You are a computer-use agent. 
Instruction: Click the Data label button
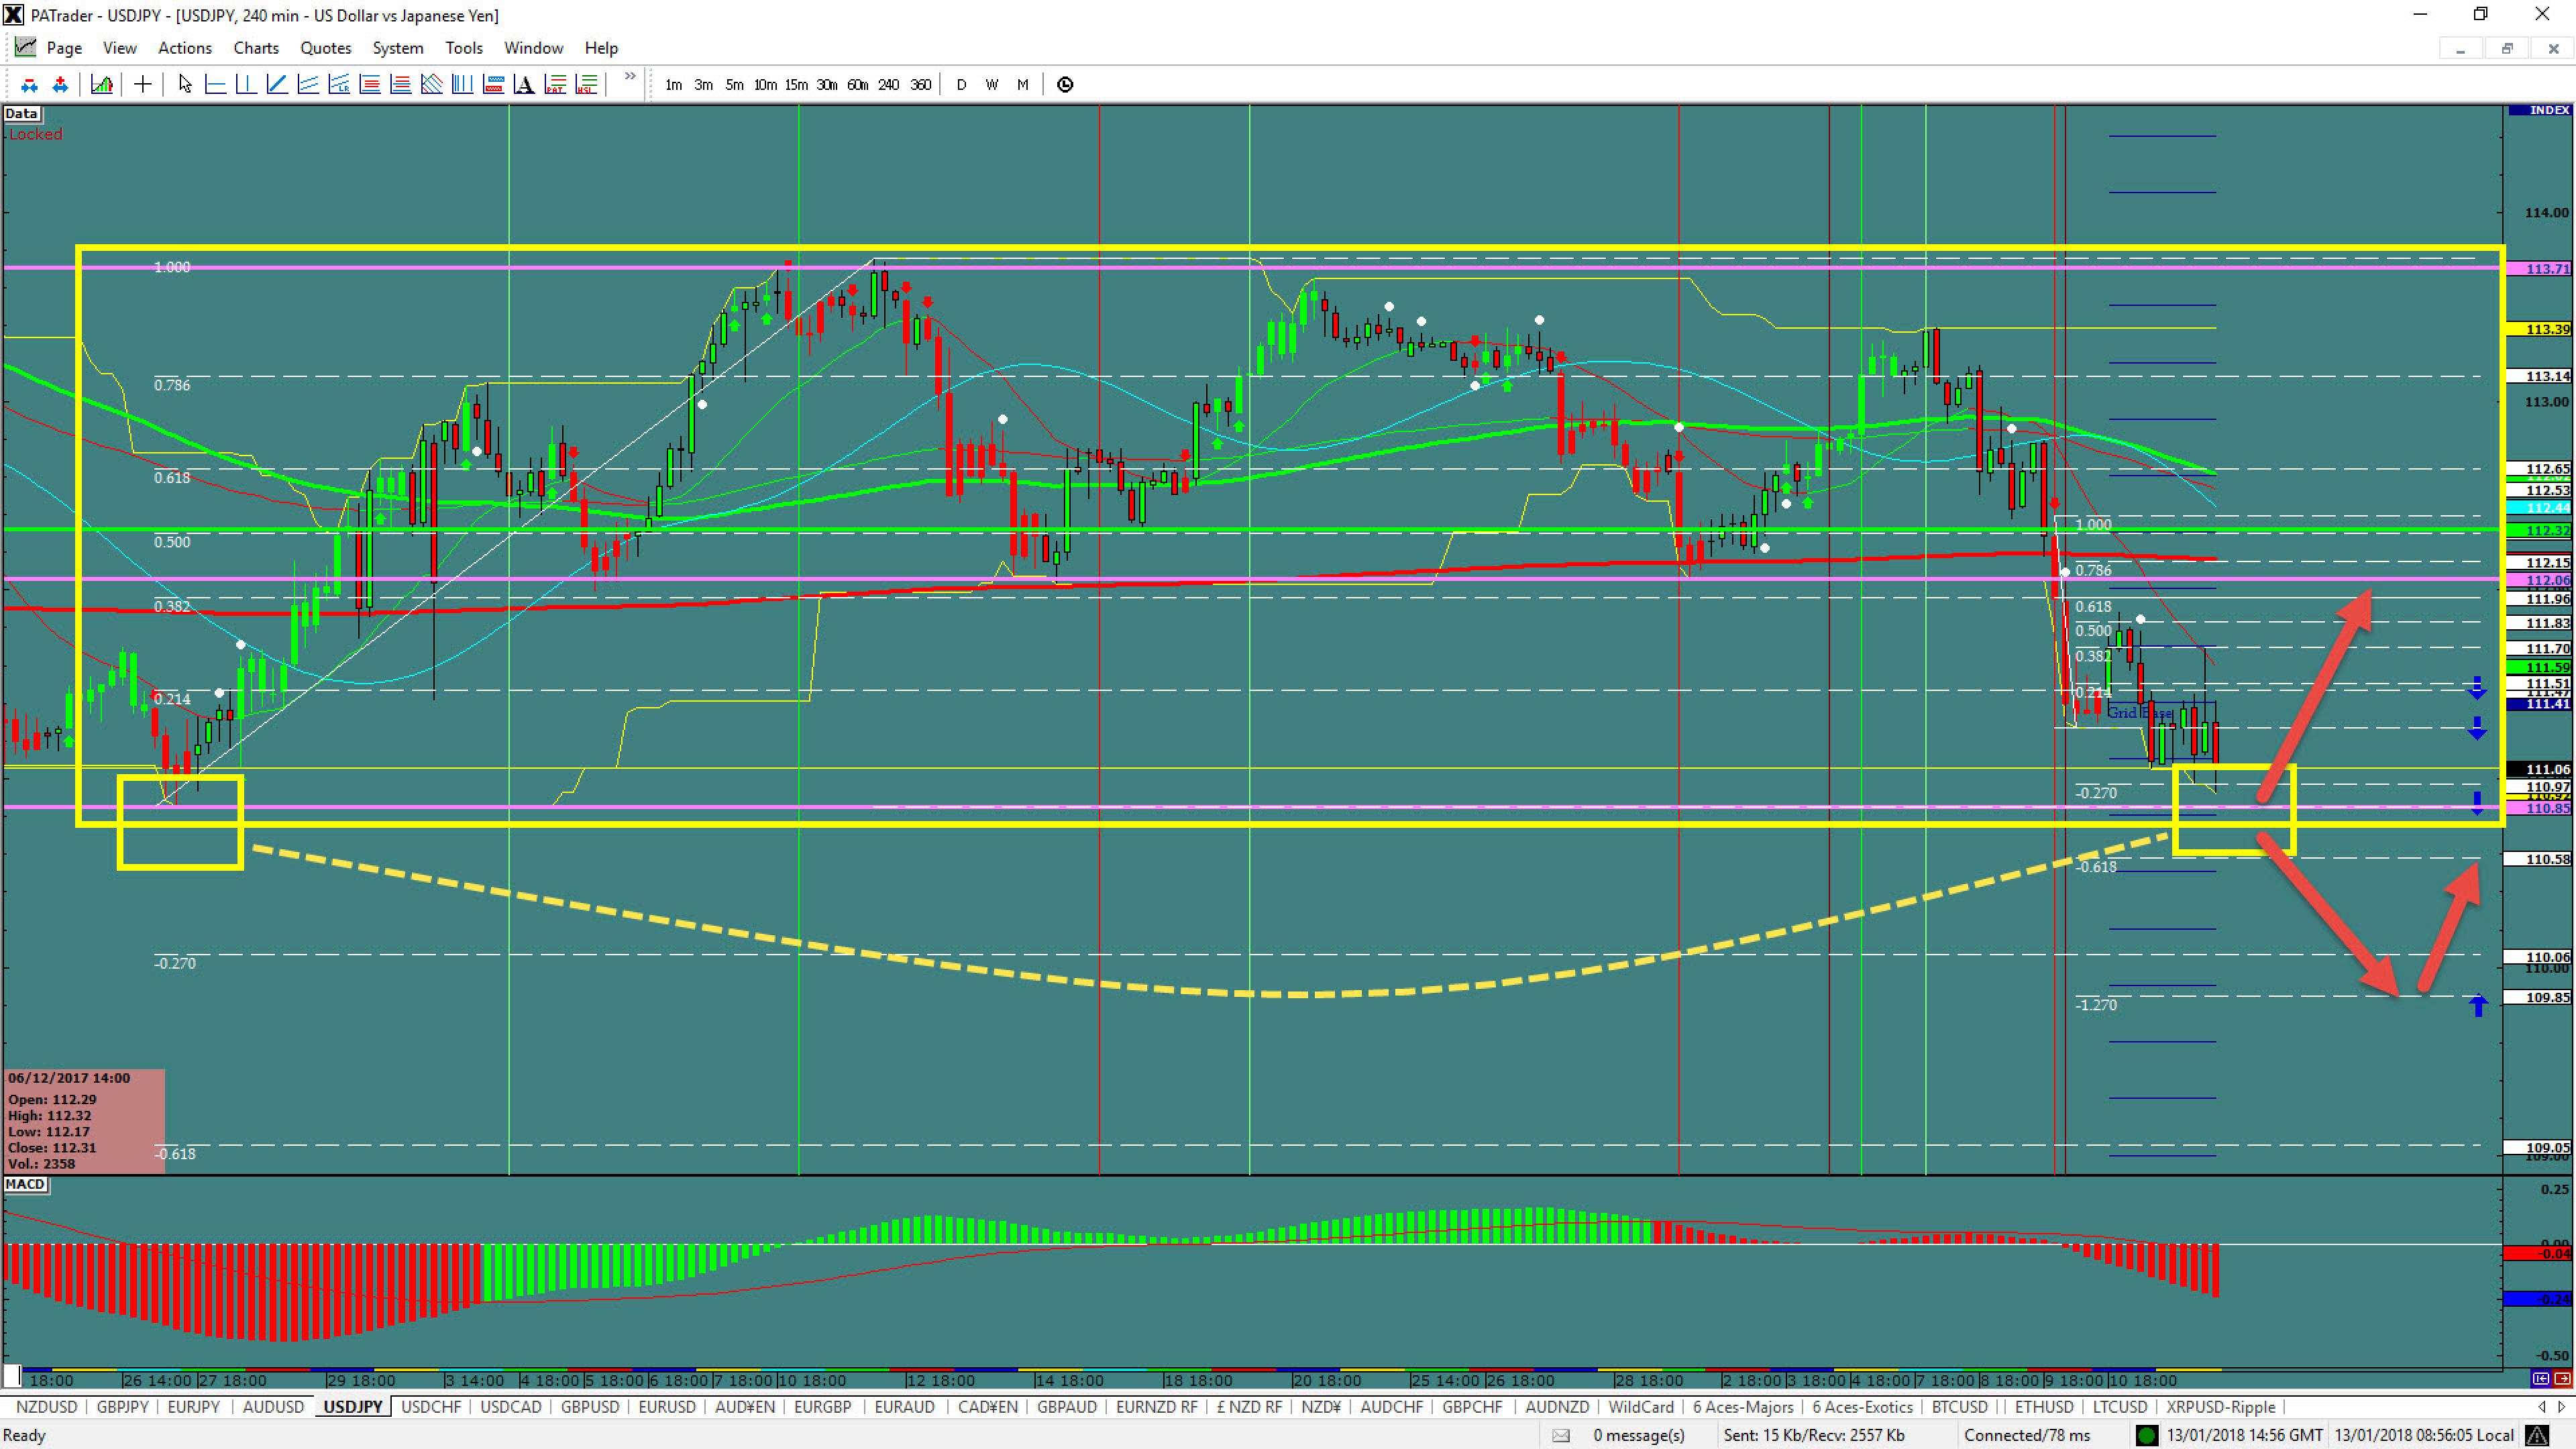(21, 114)
